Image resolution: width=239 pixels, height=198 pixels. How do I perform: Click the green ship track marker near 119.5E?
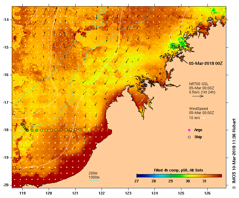pyautogui.click(x=37, y=130)
